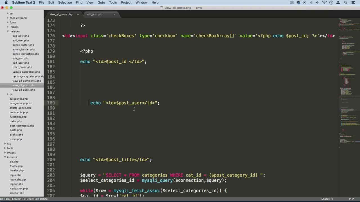
Task: Click the camera app icon beside Creative Cloud
Action: [x=298, y=3]
